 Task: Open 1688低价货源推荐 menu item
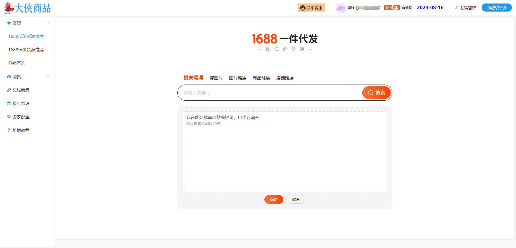pos(26,50)
